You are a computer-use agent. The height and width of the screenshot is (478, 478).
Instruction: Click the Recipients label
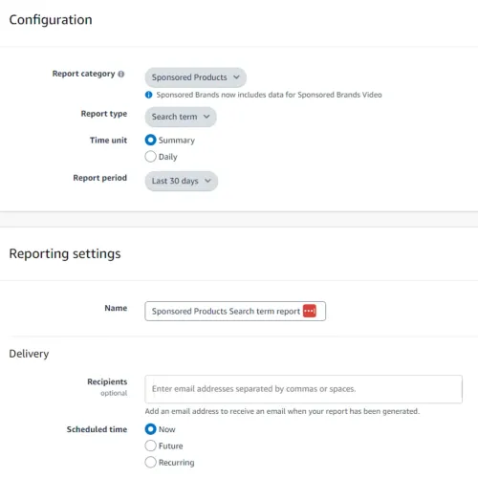point(107,381)
